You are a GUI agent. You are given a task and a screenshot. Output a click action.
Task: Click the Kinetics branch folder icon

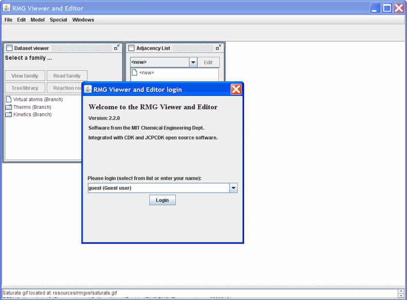[9, 114]
